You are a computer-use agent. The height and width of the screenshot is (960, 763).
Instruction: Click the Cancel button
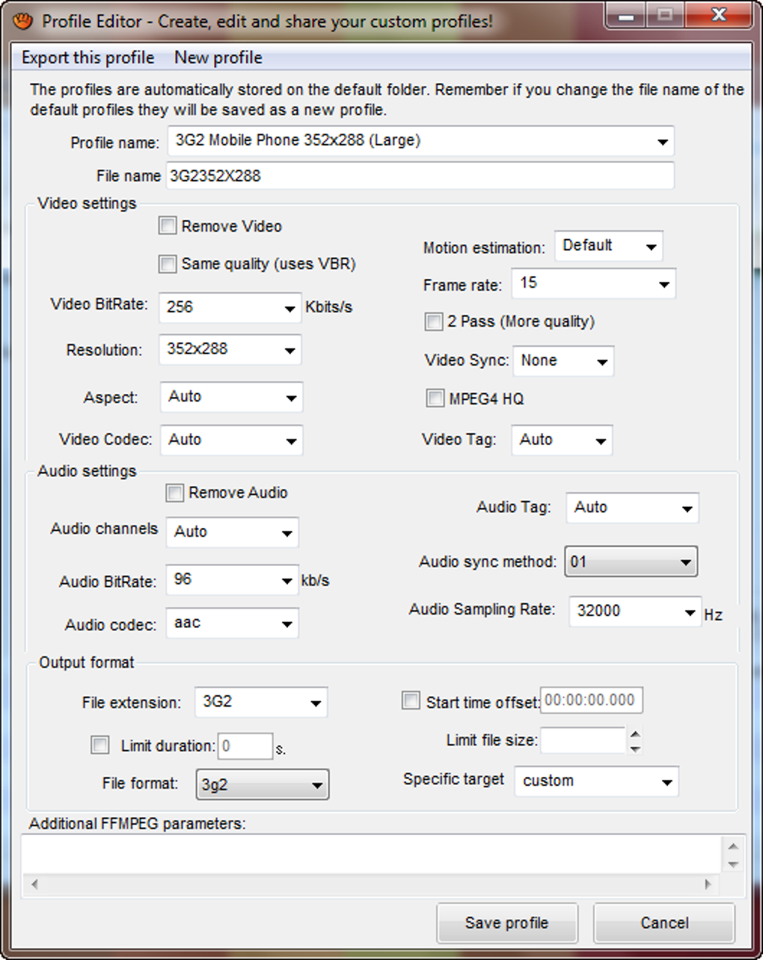coord(664,923)
